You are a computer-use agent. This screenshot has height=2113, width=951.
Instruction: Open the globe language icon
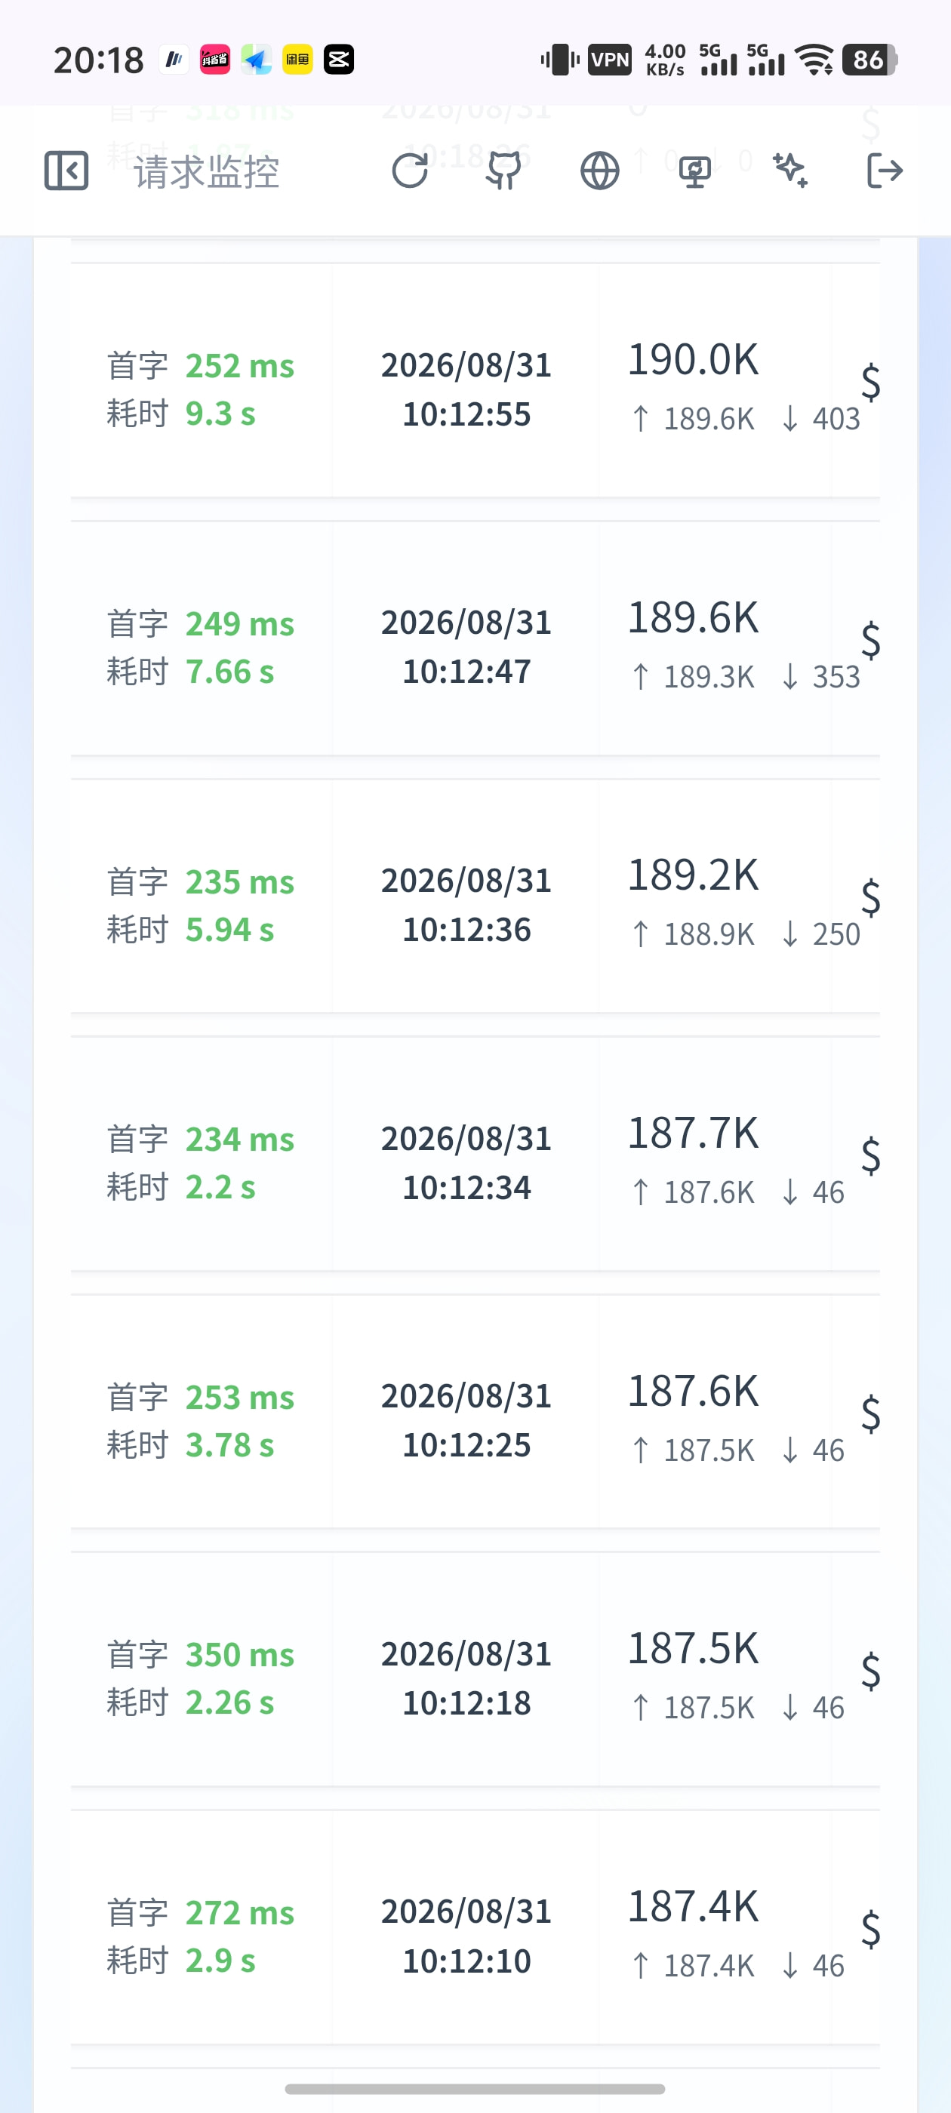pyautogui.click(x=600, y=171)
